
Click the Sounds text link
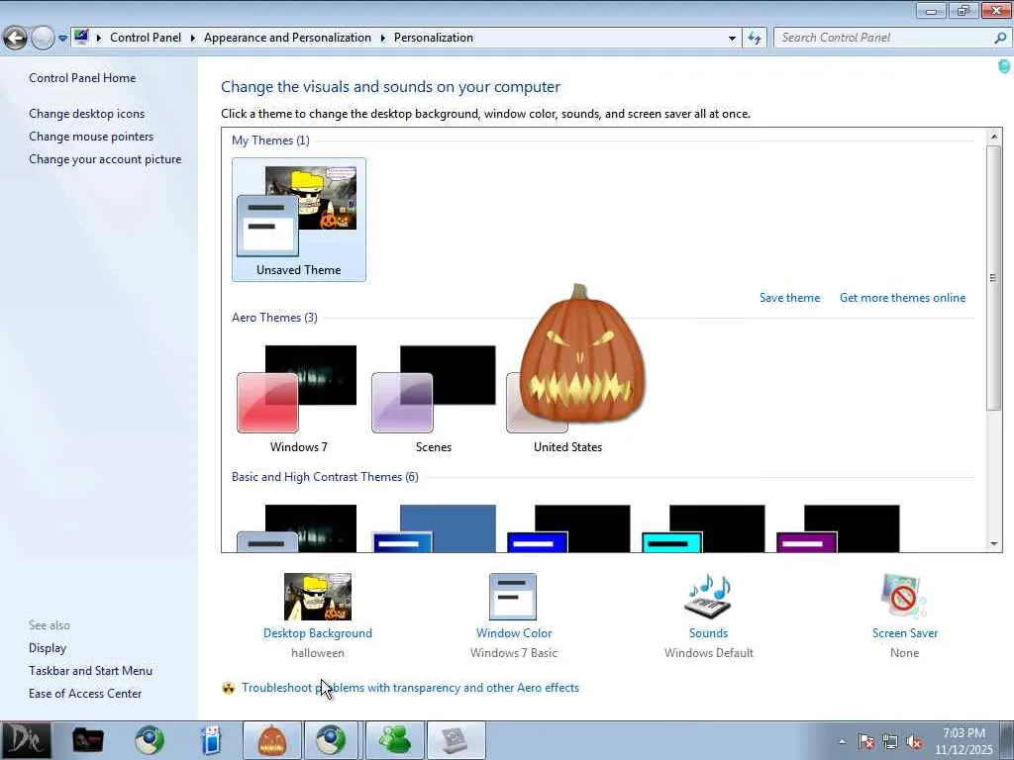pos(708,633)
